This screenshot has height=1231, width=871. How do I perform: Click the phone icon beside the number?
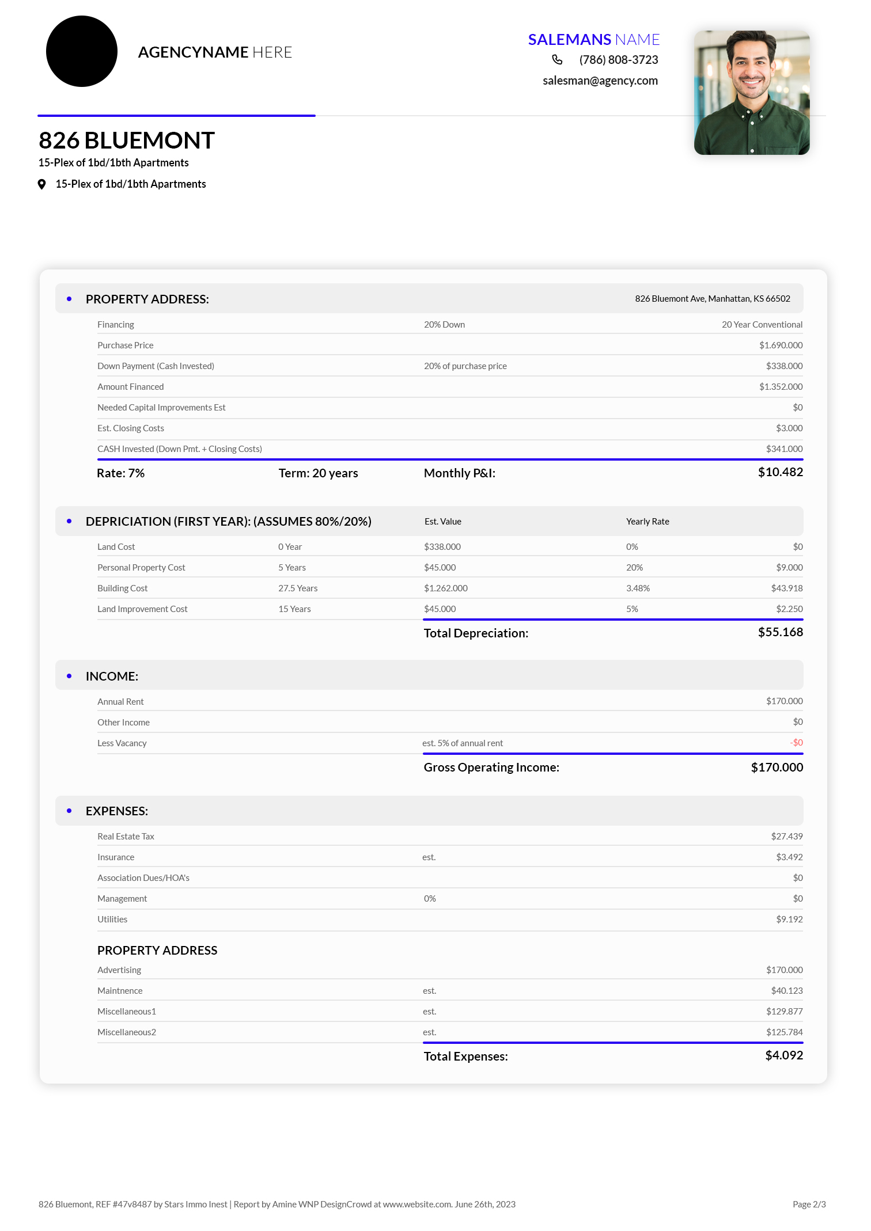click(557, 60)
